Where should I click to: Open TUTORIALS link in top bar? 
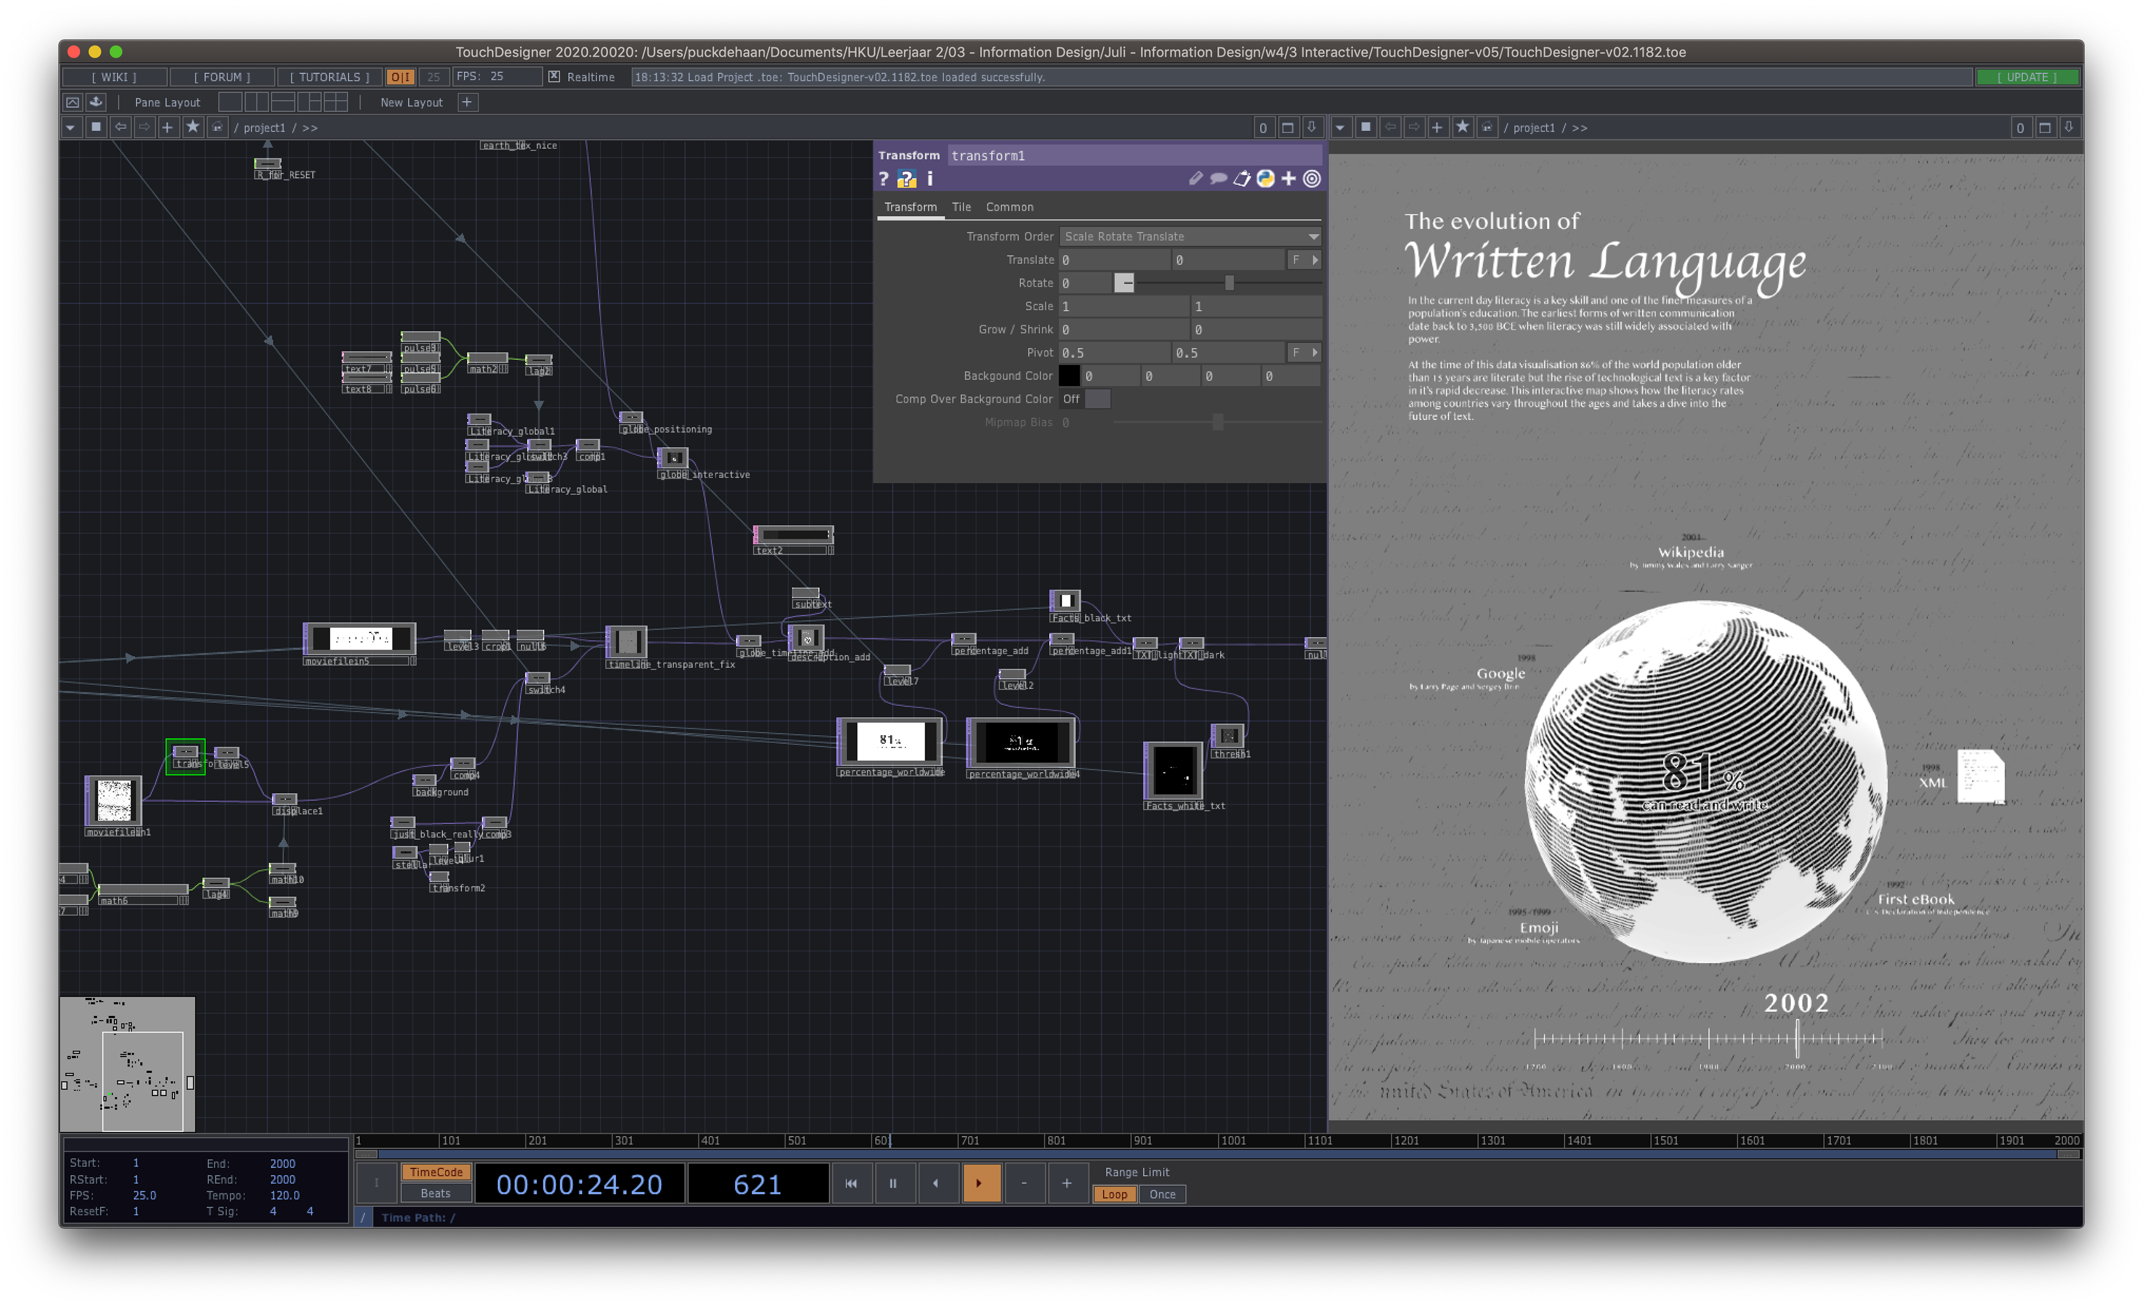pos(330,76)
